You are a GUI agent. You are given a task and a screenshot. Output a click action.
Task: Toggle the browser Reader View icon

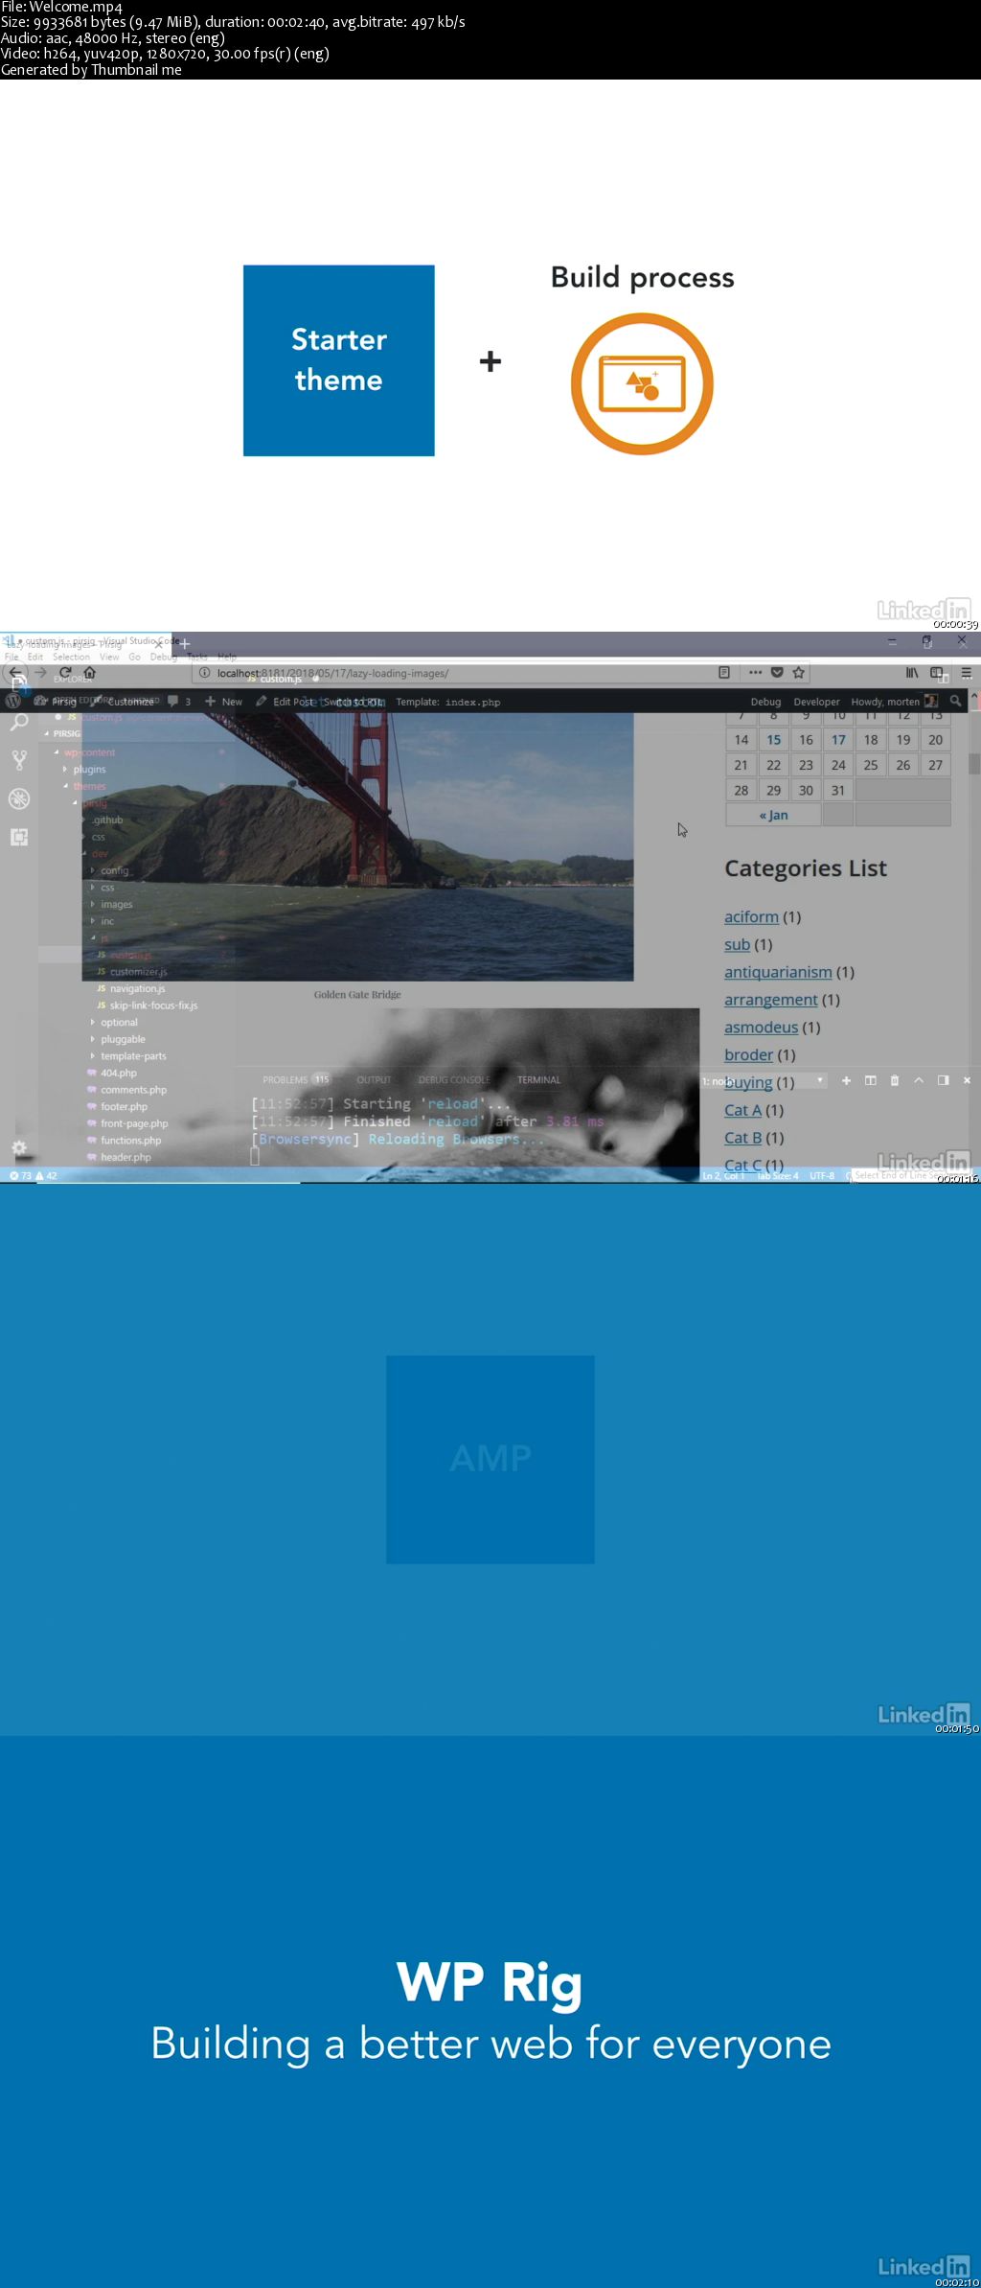tap(724, 673)
